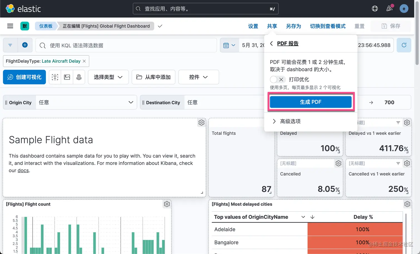Open the filter options menu icon
This screenshot has width=420, height=254.
point(10,45)
